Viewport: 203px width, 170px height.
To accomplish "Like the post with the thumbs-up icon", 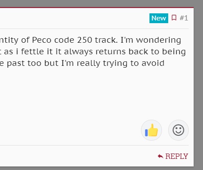I will tap(151, 130).
